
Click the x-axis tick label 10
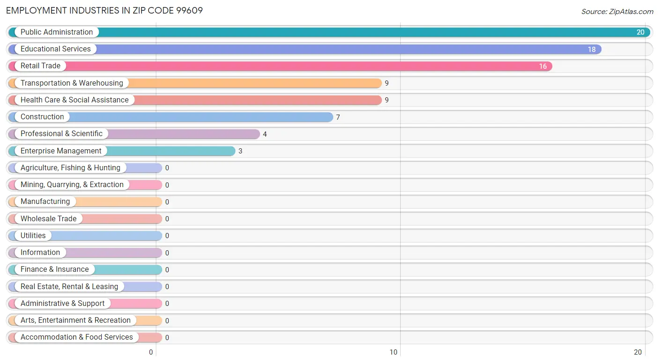[x=394, y=353]
